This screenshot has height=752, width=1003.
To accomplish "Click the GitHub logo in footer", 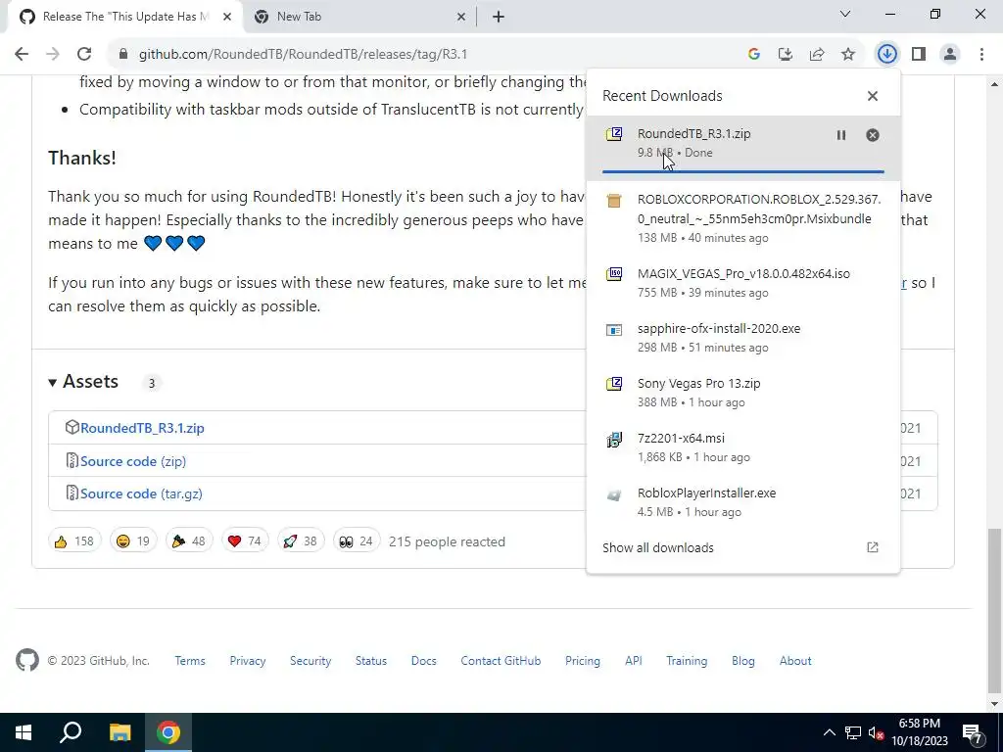I will coord(26,660).
